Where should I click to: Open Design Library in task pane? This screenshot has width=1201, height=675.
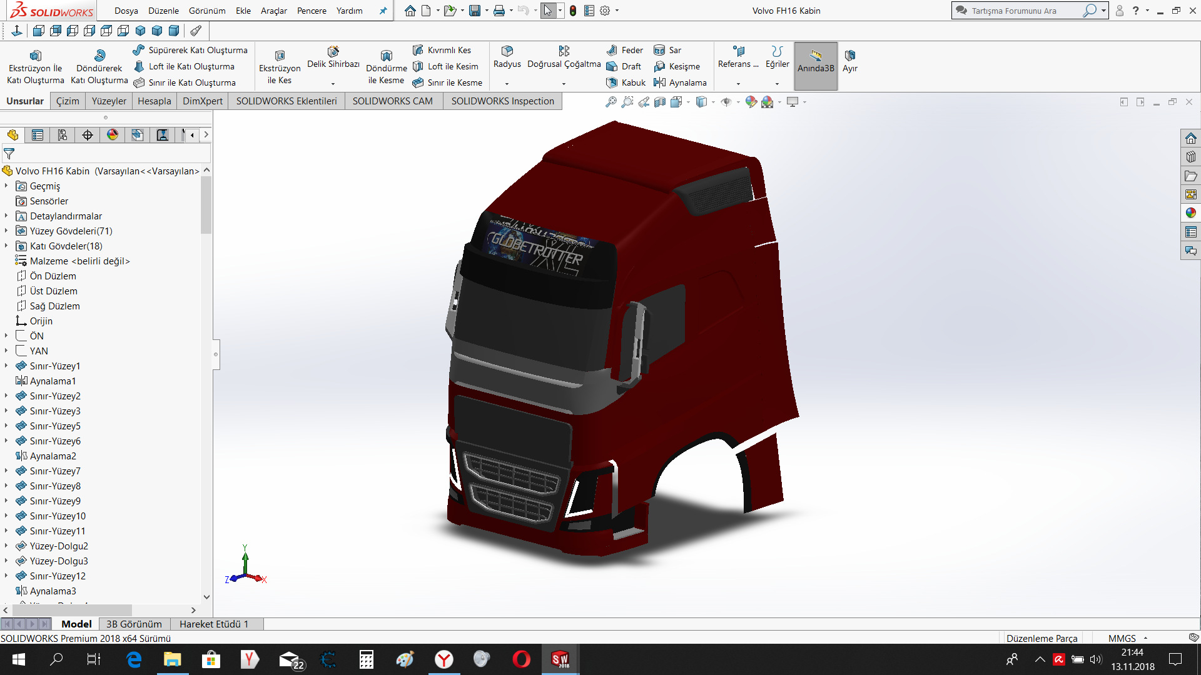[1190, 157]
